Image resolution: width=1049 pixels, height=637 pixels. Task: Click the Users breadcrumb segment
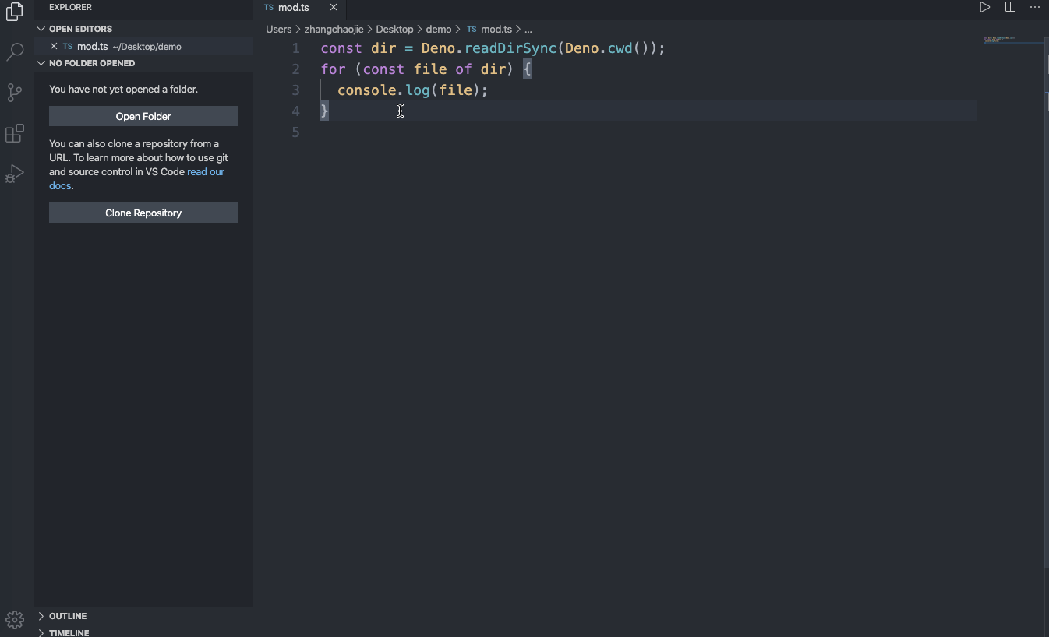click(278, 29)
